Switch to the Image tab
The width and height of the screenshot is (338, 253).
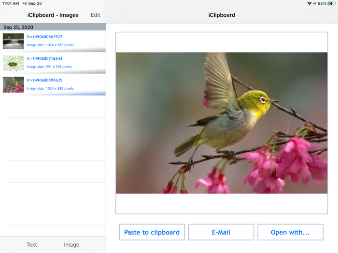(71, 245)
